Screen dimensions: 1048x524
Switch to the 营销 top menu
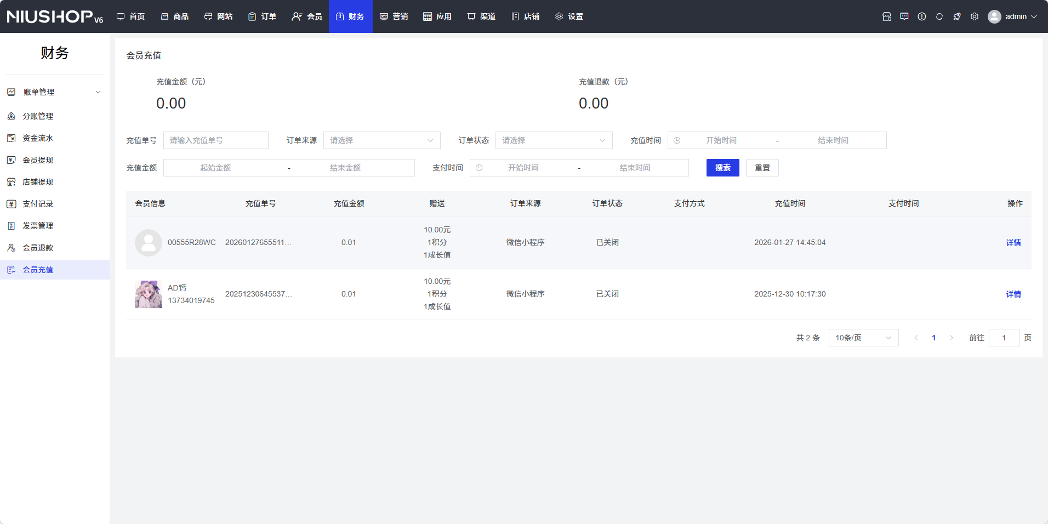click(394, 16)
